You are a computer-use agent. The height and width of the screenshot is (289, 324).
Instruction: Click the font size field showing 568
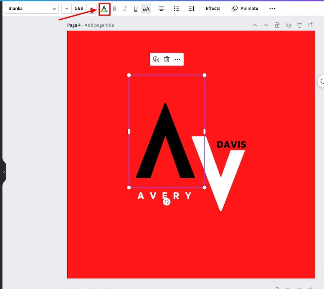pyautogui.click(x=79, y=9)
